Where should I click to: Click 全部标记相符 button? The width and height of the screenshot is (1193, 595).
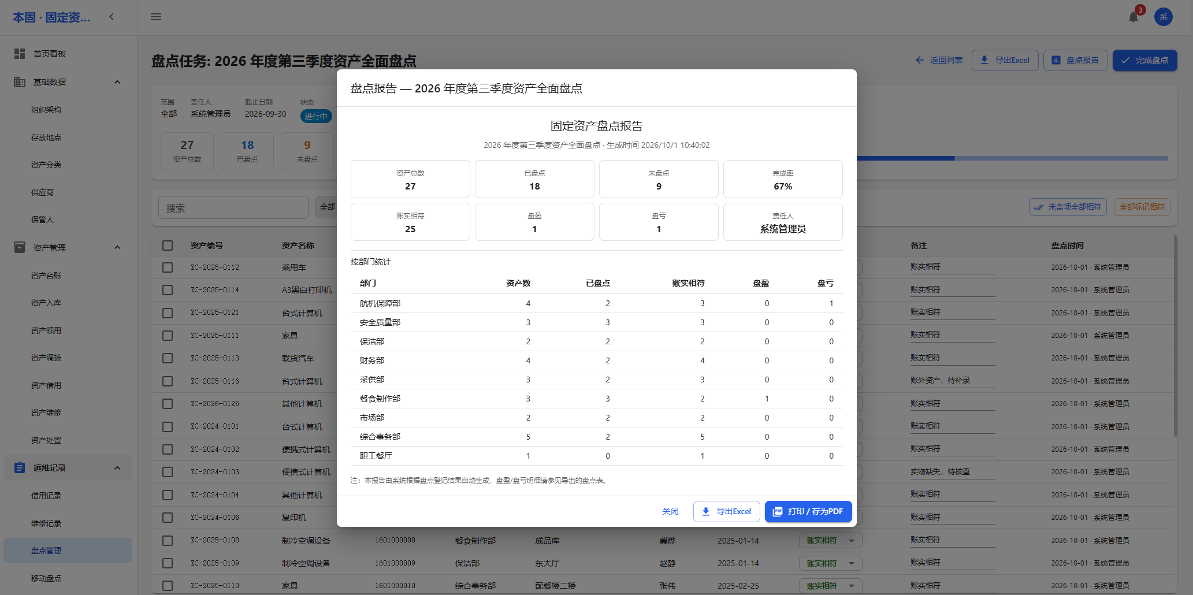click(1142, 207)
